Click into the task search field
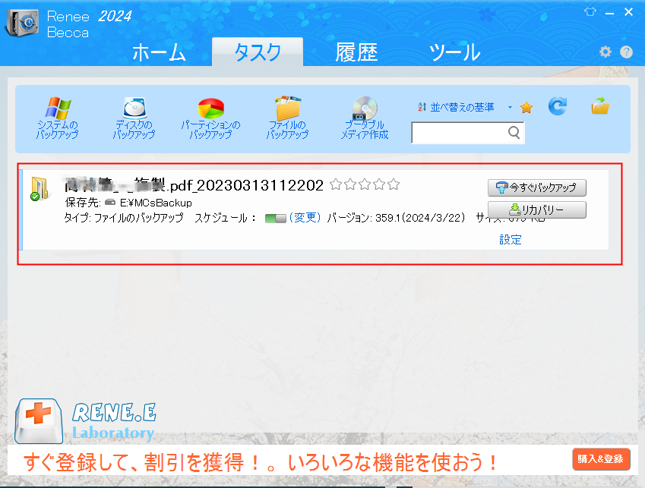This screenshot has height=488, width=645. pyautogui.click(x=468, y=132)
